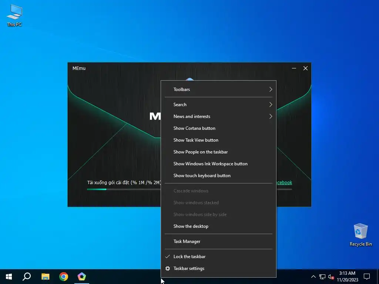Toggle Show Task View button
The width and height of the screenshot is (379, 284).
pos(218,140)
